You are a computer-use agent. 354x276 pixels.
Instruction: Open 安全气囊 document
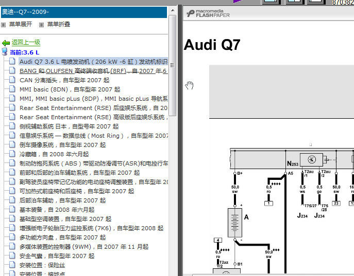pos(57,256)
